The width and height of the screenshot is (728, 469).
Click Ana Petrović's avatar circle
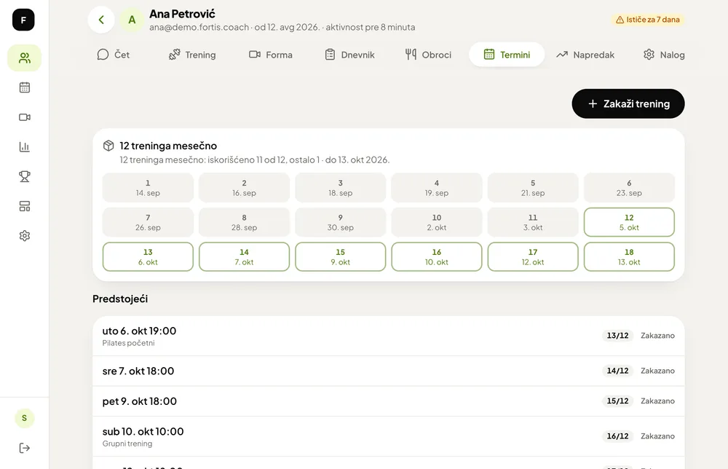tap(132, 20)
